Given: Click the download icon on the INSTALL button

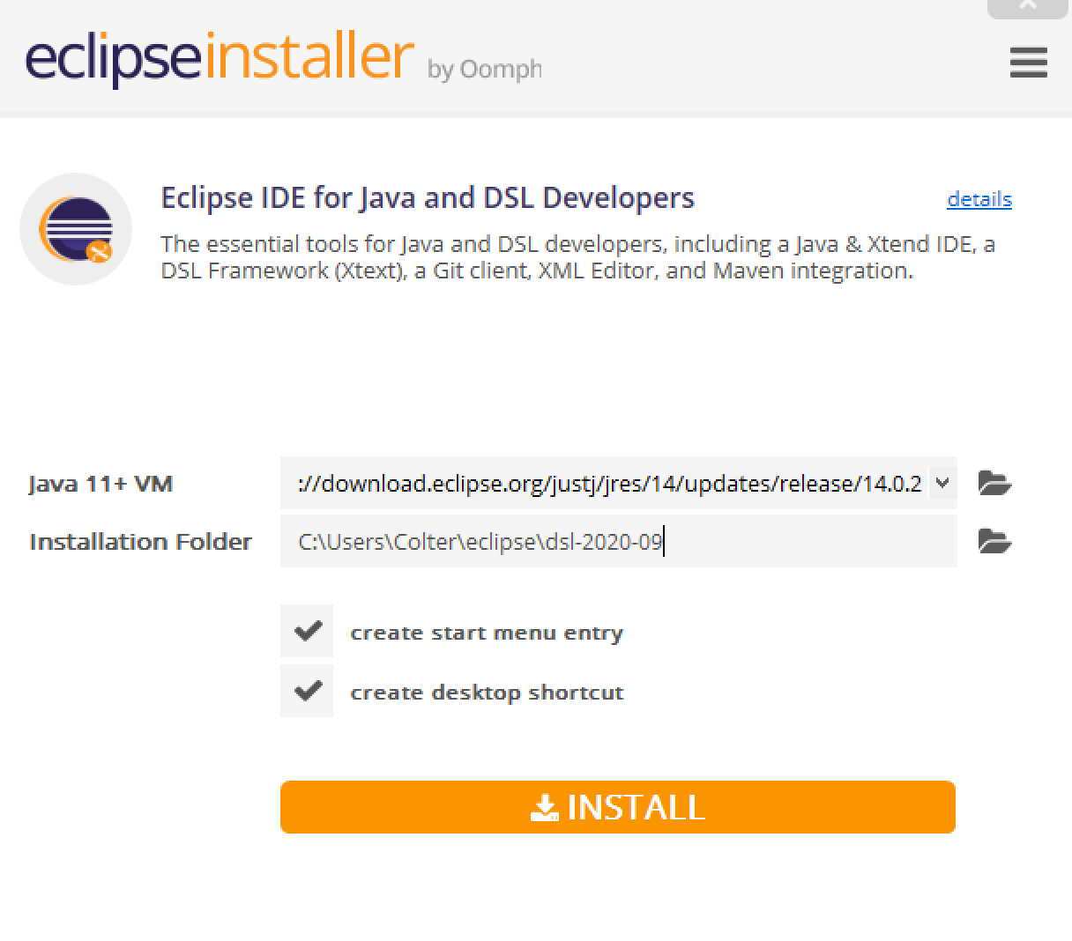Looking at the screenshot, I should (544, 806).
